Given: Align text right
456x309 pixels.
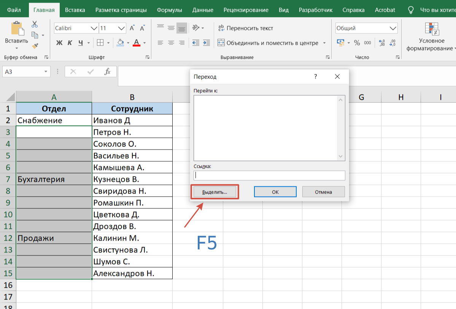Looking at the screenshot, I should (182, 43).
